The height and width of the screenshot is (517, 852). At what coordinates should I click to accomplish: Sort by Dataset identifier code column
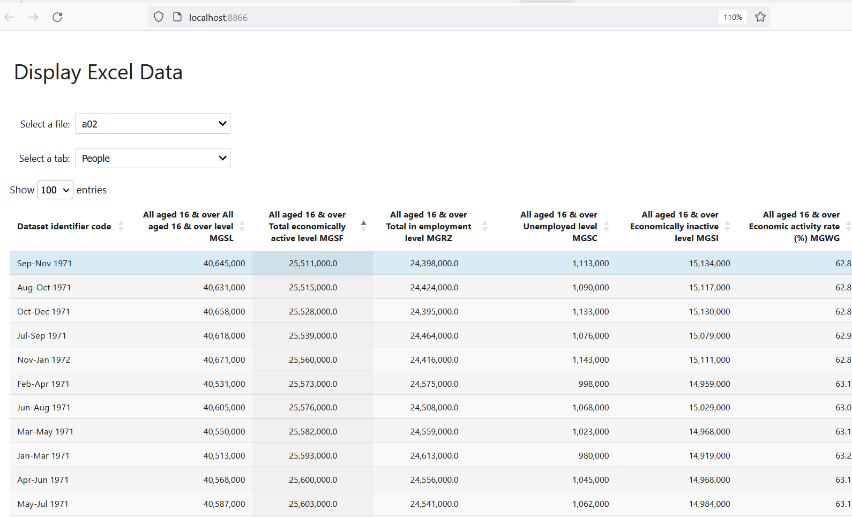(x=64, y=227)
